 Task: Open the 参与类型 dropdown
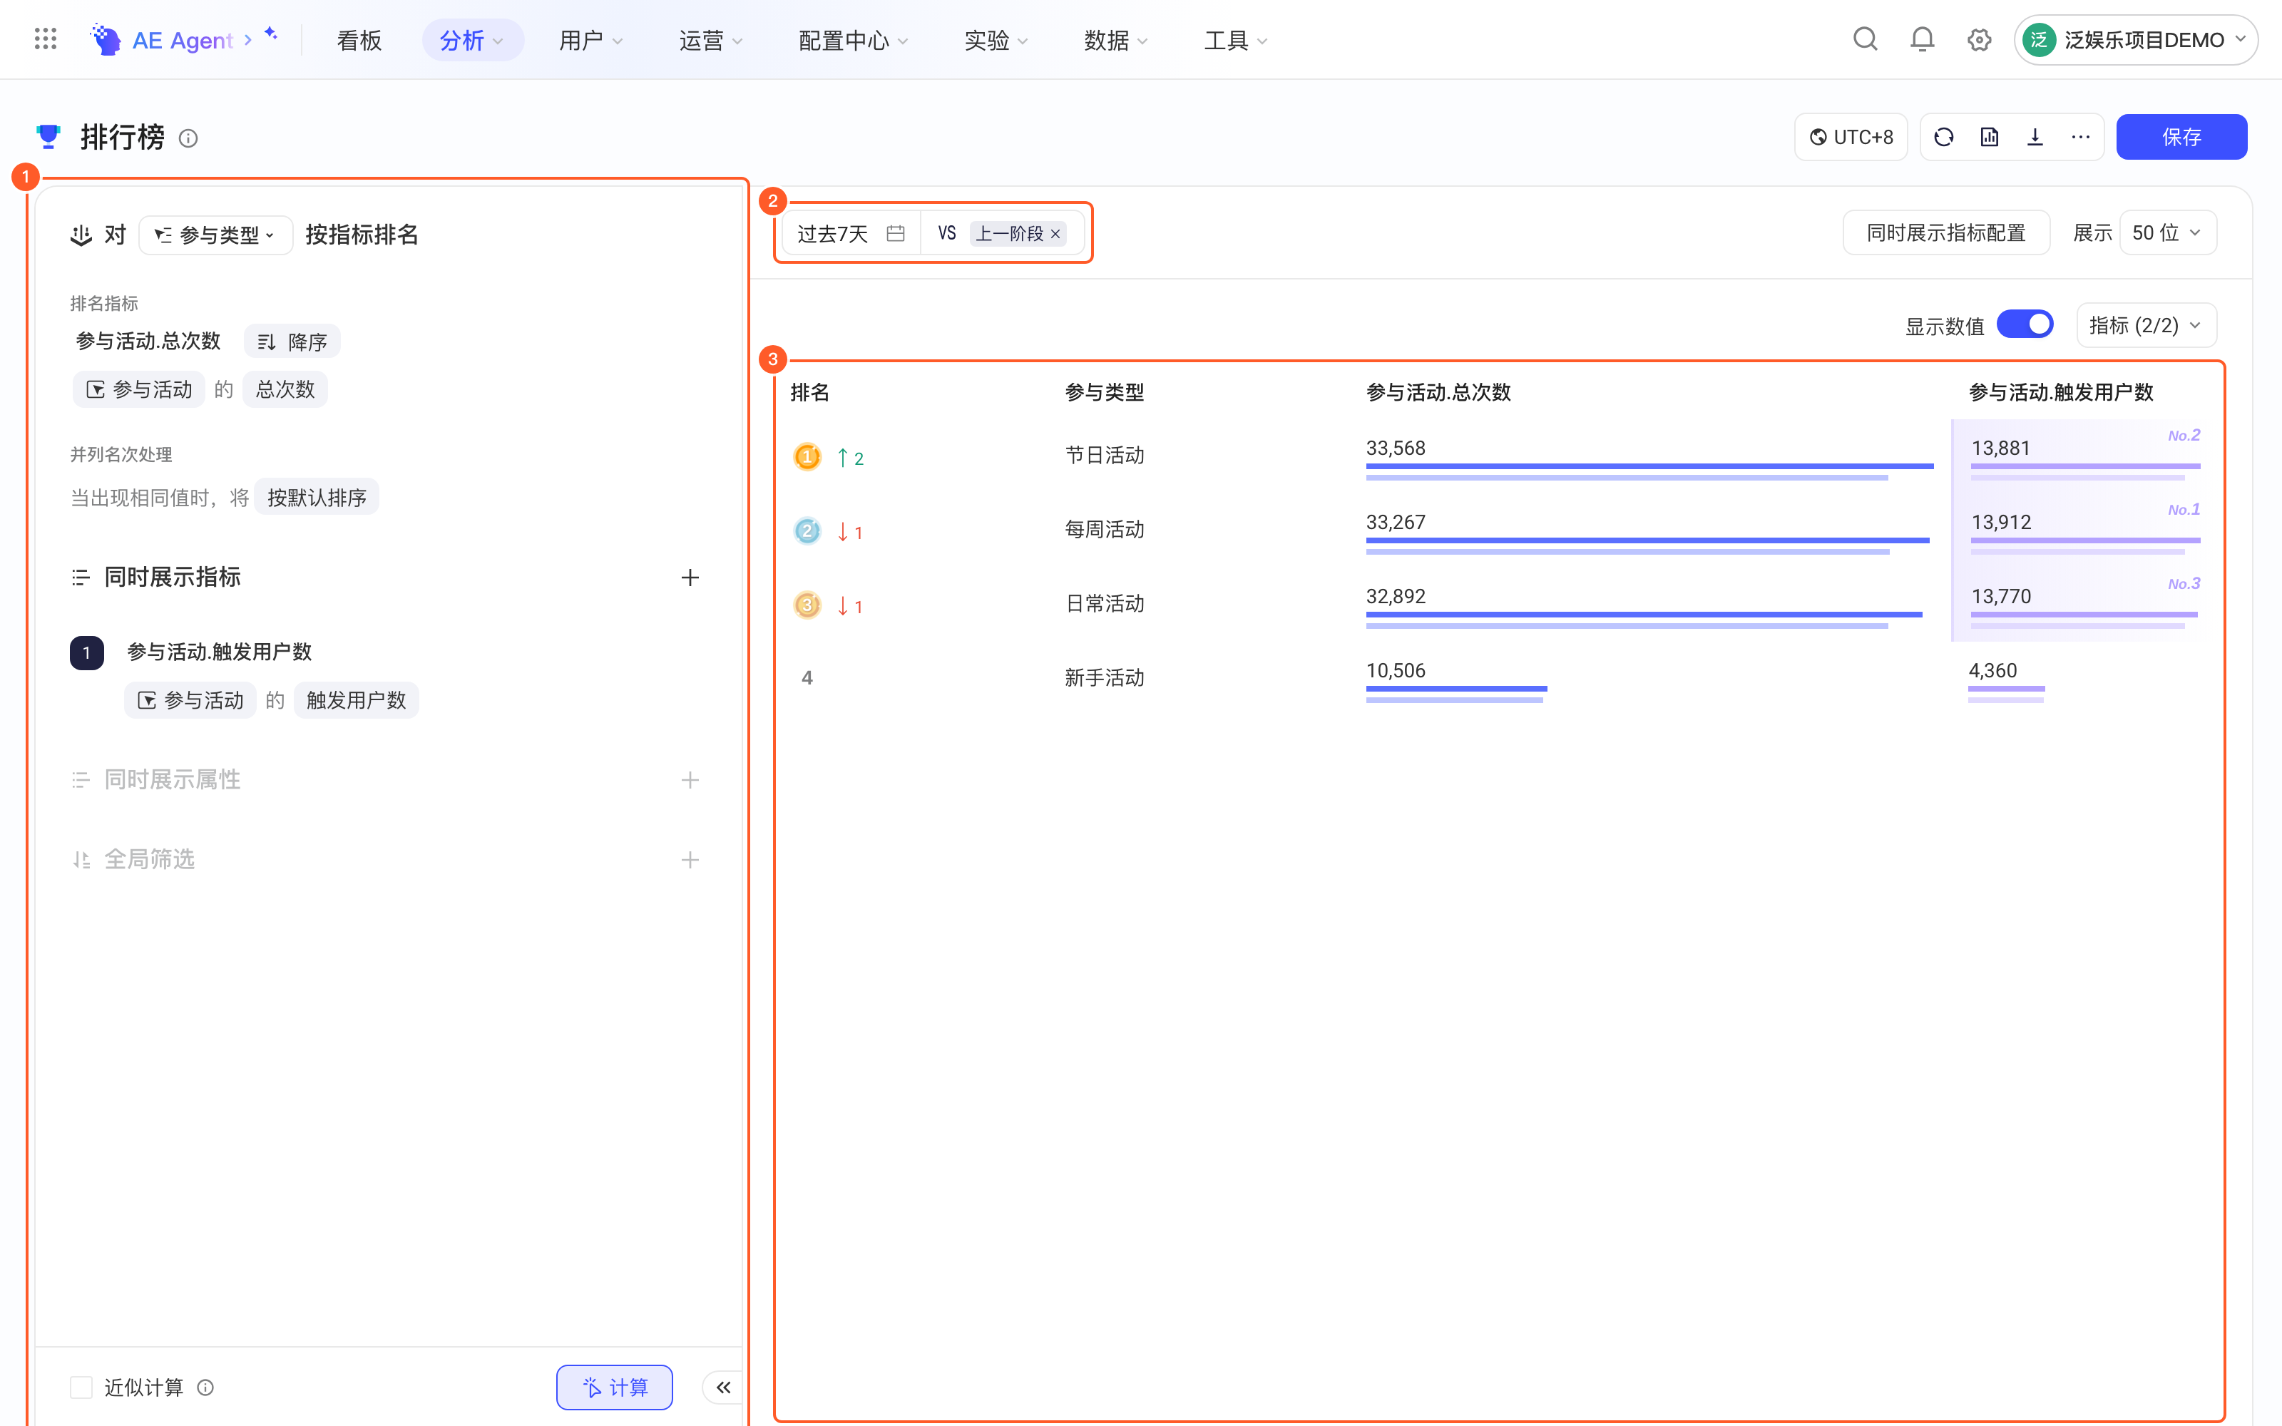pyautogui.click(x=216, y=235)
